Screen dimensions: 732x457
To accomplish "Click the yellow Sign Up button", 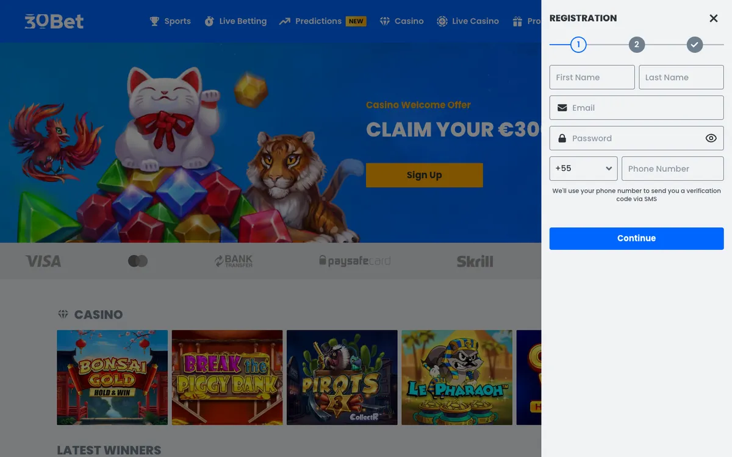I will click(425, 175).
